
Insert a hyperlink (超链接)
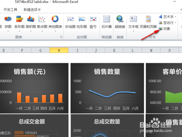120,22
